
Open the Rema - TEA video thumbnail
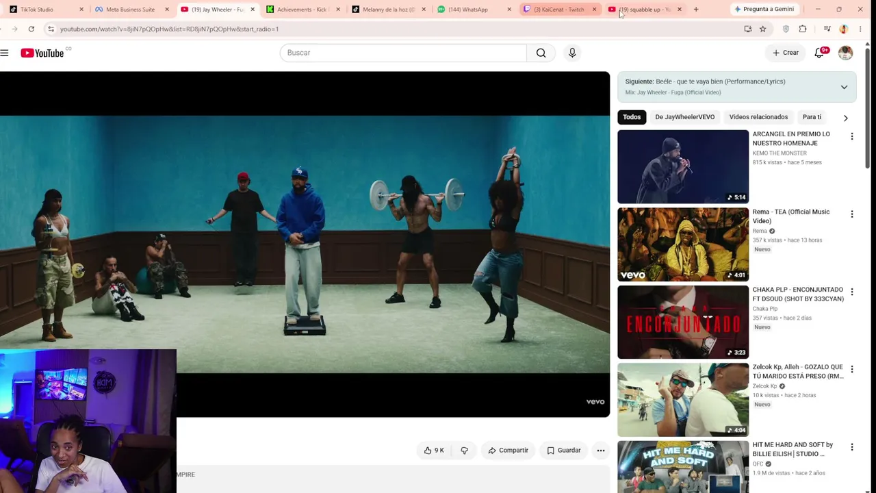point(683,244)
